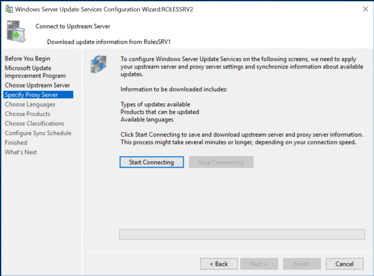The image size is (374, 276).
Task: Click 'Information to be downloaded includes:' text
Action: 173,89
